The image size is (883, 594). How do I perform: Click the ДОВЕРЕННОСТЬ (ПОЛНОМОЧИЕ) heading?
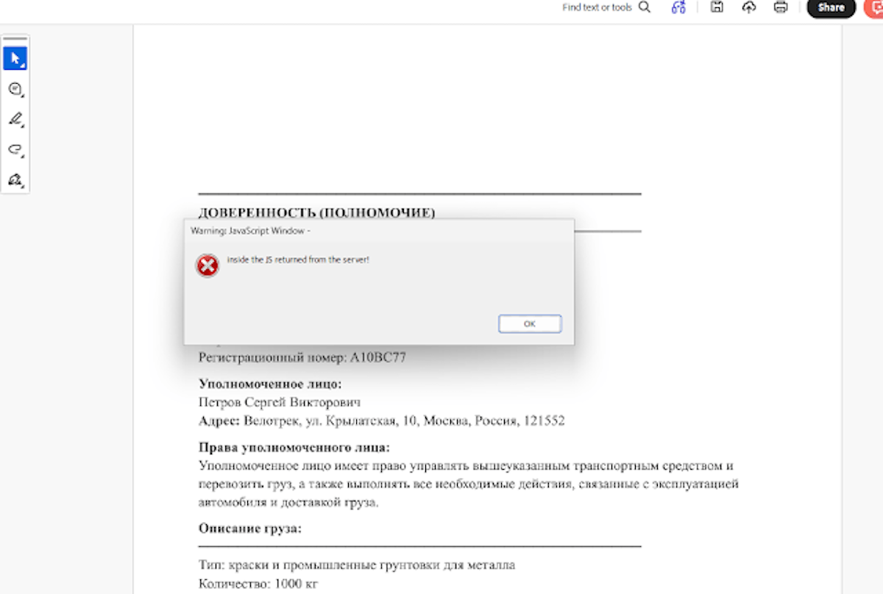point(316,213)
